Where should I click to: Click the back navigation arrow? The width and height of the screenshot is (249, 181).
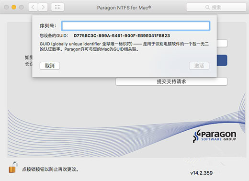33,7
